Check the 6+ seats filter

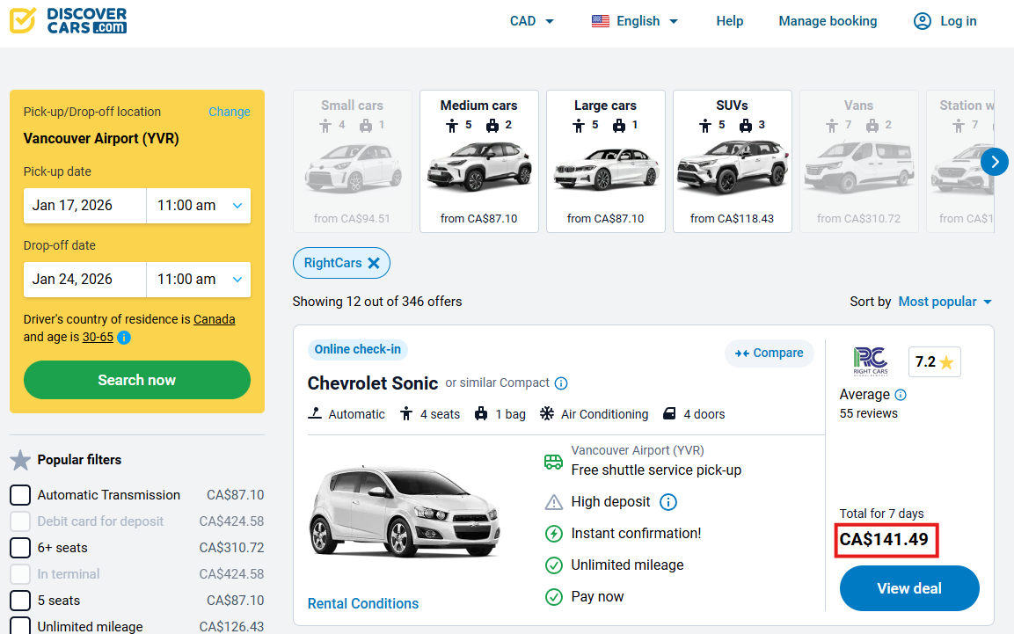point(20,548)
